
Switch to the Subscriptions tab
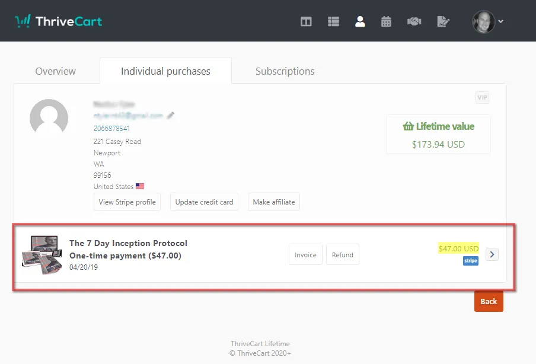(x=285, y=71)
